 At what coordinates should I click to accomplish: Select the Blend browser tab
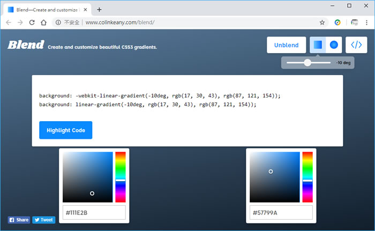[47, 10]
